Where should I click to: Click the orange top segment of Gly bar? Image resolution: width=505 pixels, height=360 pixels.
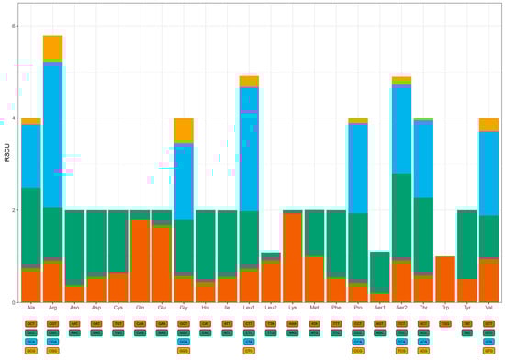(x=184, y=129)
